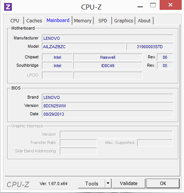The image size is (184, 193).
Task: Open the SPD tab
Action: 102,20
